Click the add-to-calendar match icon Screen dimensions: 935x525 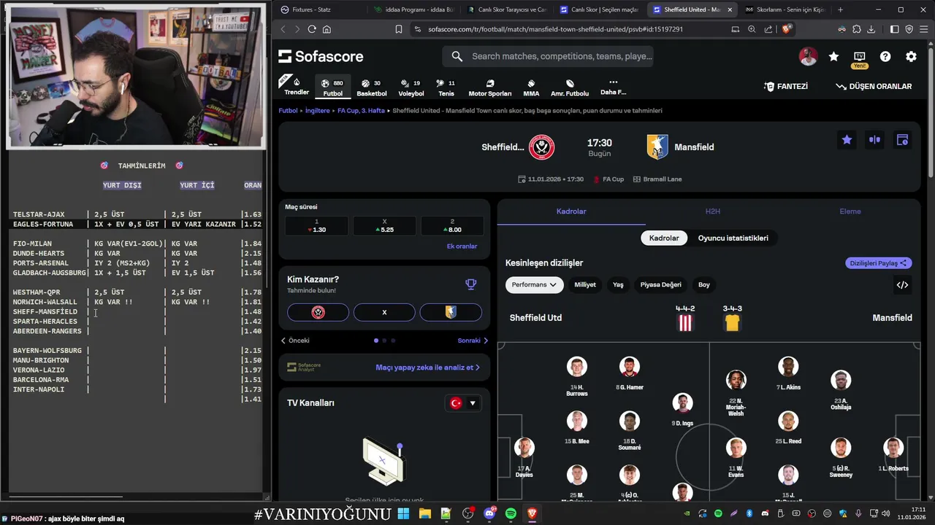(x=902, y=140)
